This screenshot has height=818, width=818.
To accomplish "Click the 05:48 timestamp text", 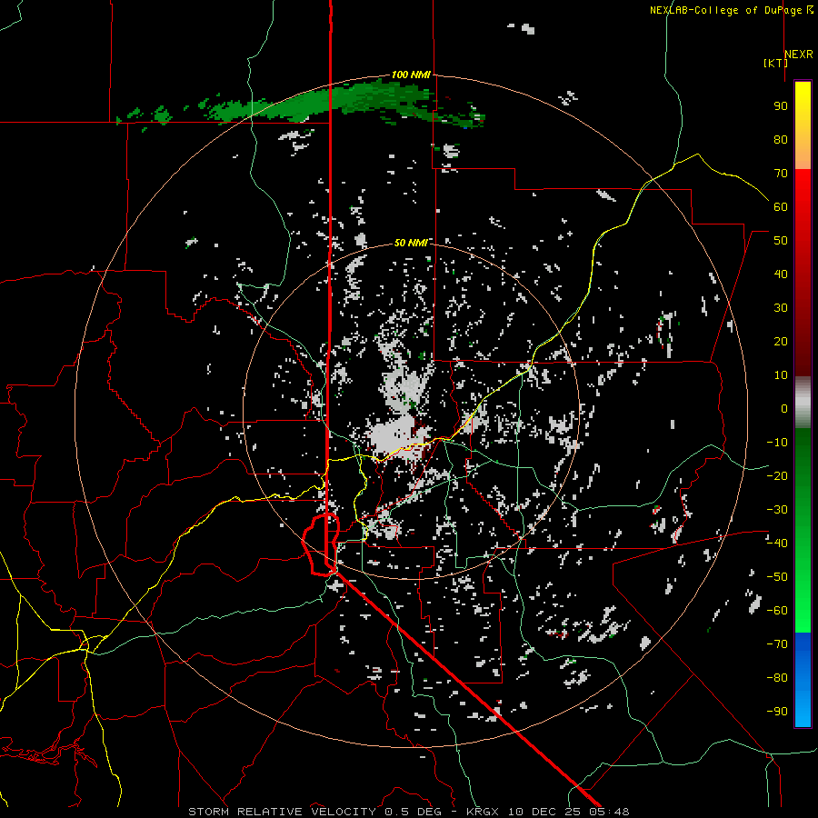I will click(609, 812).
